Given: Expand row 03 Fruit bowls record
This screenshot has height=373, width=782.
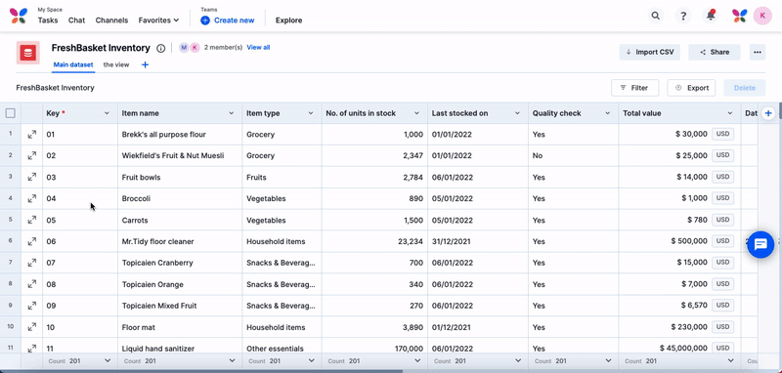Looking at the screenshot, I should click(32, 178).
